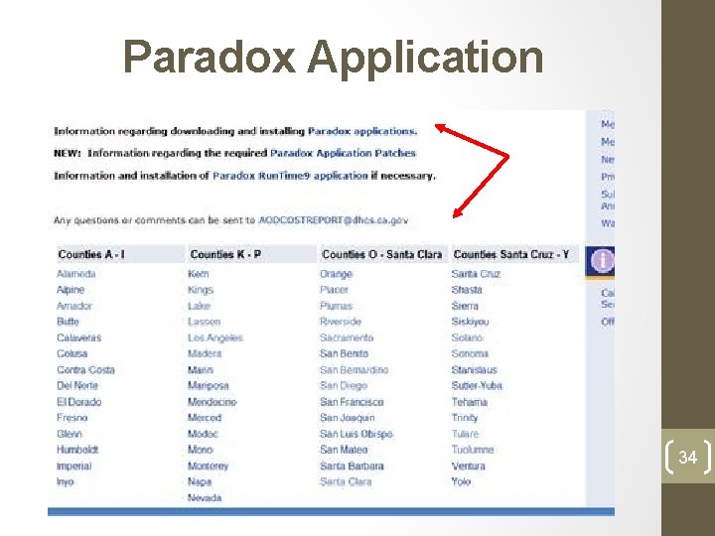Open Monterey county link

[208, 466]
